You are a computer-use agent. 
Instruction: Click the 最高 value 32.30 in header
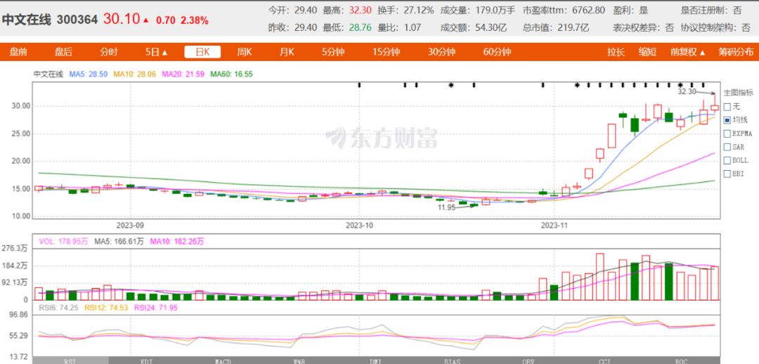(361, 10)
